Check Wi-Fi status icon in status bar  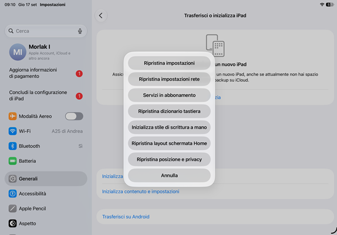(322, 4)
